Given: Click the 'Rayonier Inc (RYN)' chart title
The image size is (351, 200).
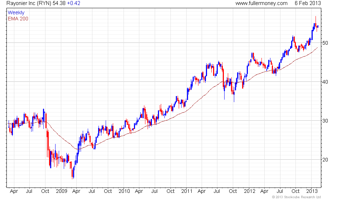Looking at the screenshot, I should pos(29,3).
